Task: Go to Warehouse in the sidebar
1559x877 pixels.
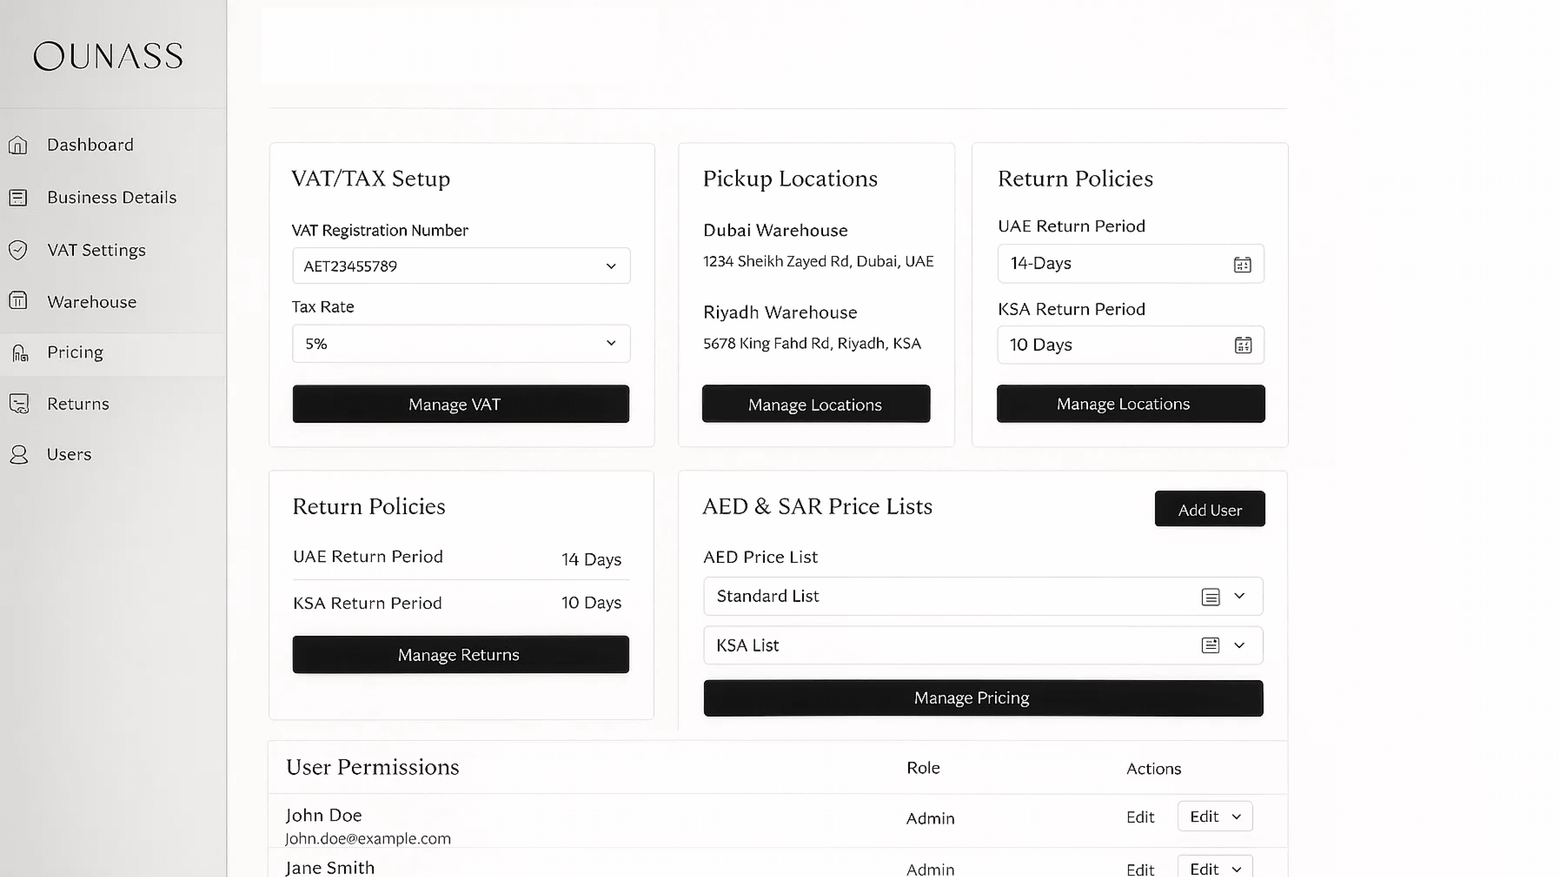Action: click(91, 302)
